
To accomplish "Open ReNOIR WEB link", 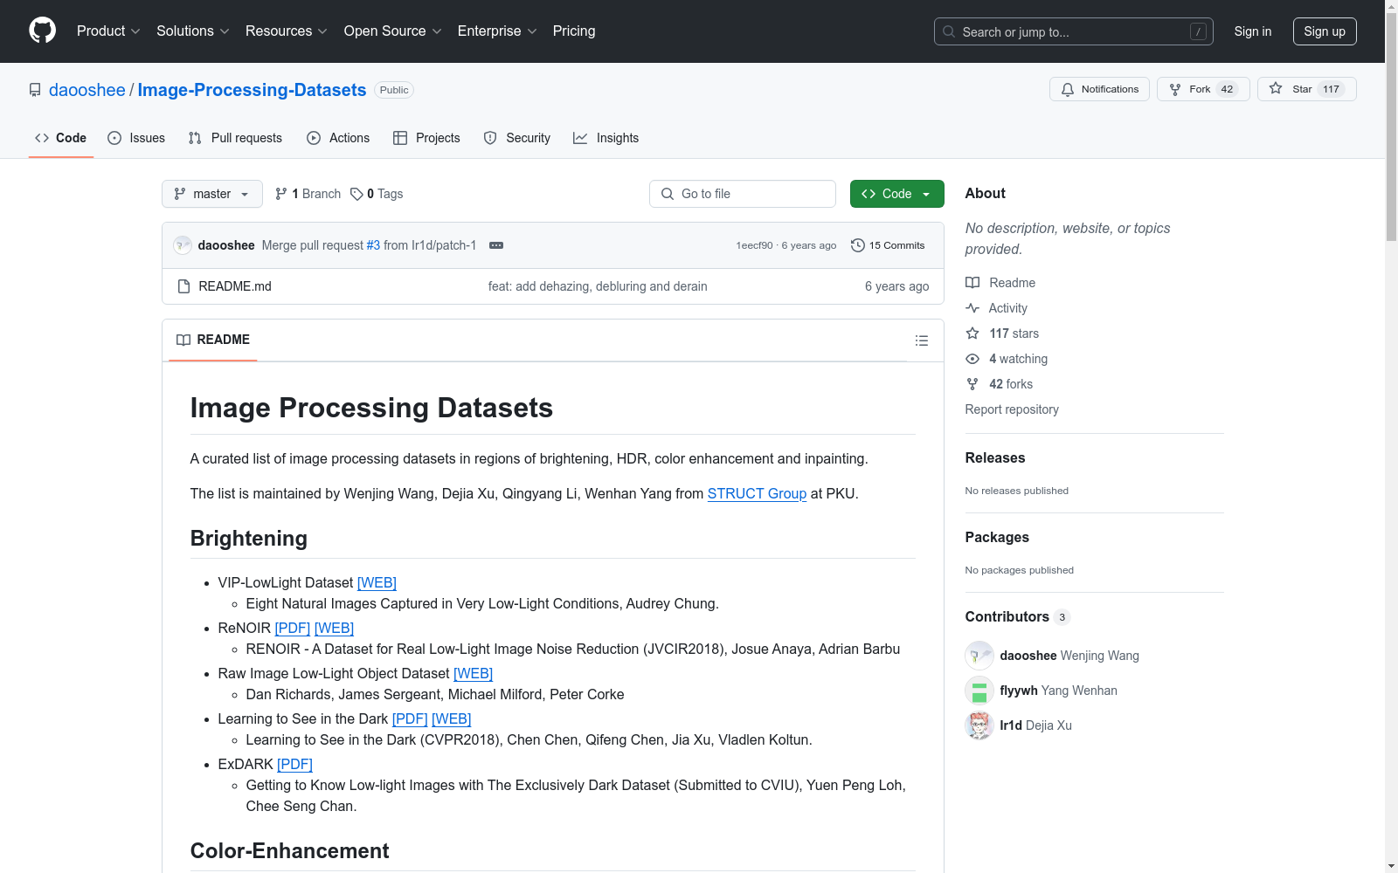I will point(334,628).
